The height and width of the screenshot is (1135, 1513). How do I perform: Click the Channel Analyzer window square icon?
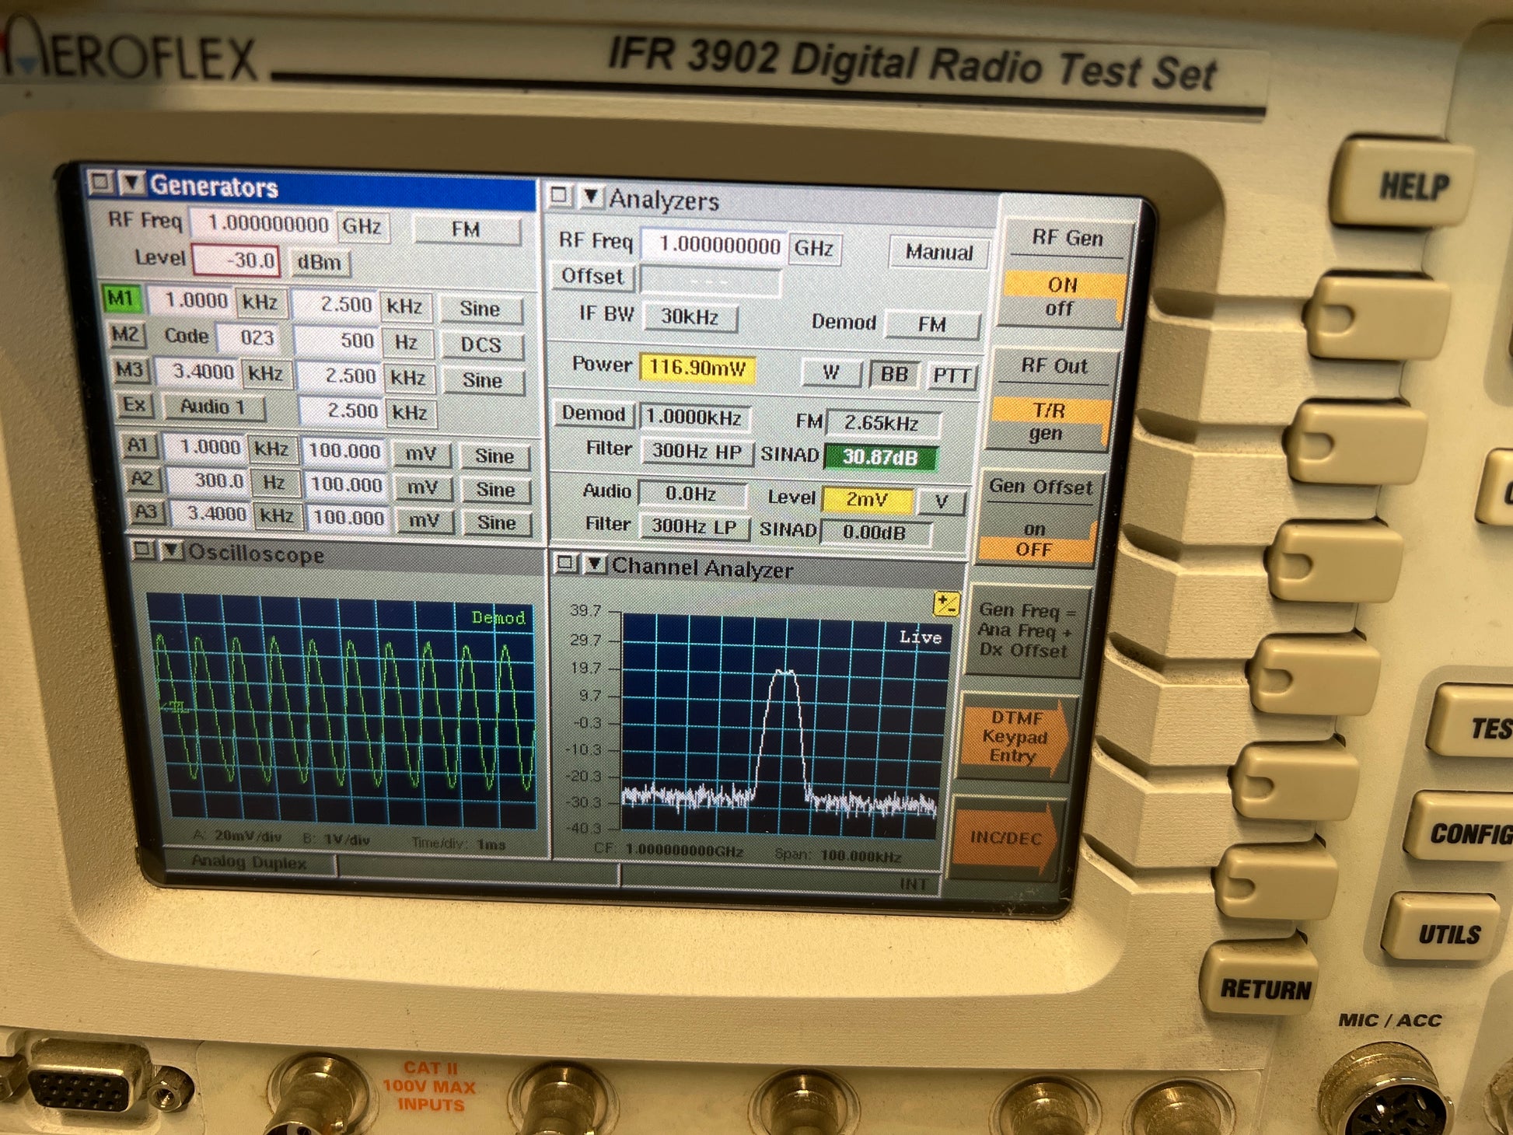pos(566,563)
